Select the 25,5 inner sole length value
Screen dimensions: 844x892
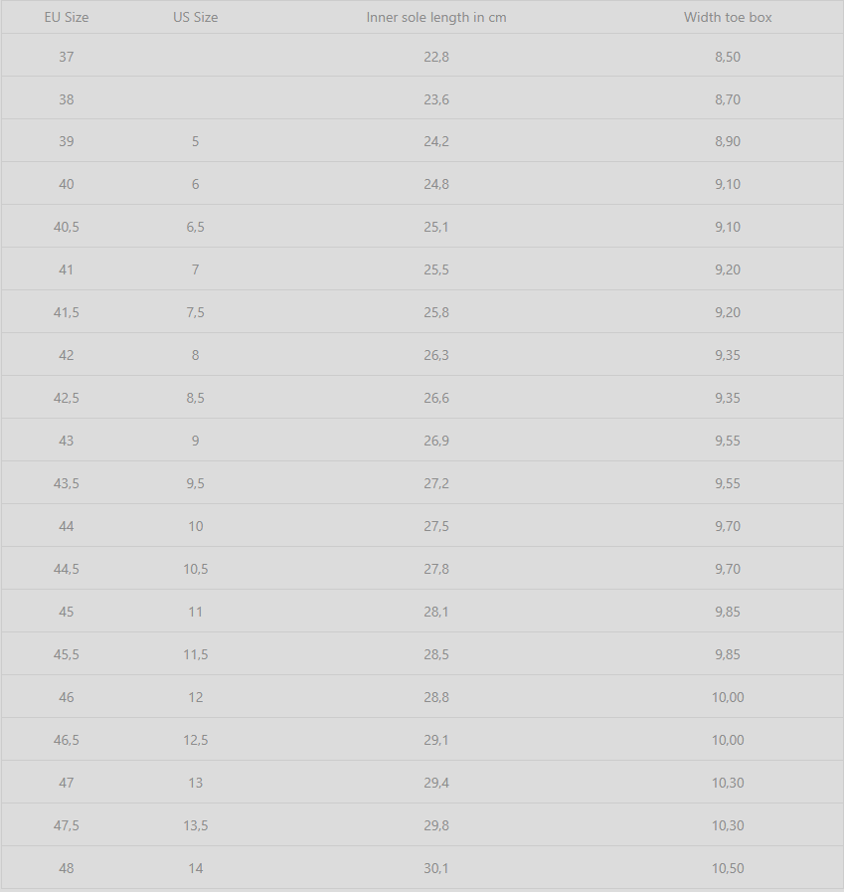tap(436, 269)
